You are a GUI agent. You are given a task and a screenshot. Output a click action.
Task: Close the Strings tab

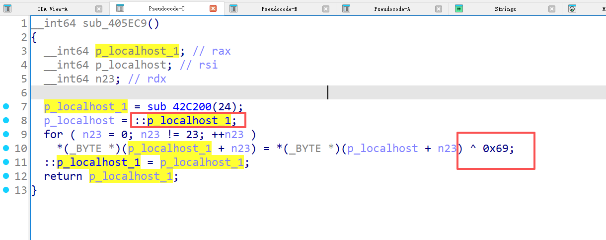552,8
